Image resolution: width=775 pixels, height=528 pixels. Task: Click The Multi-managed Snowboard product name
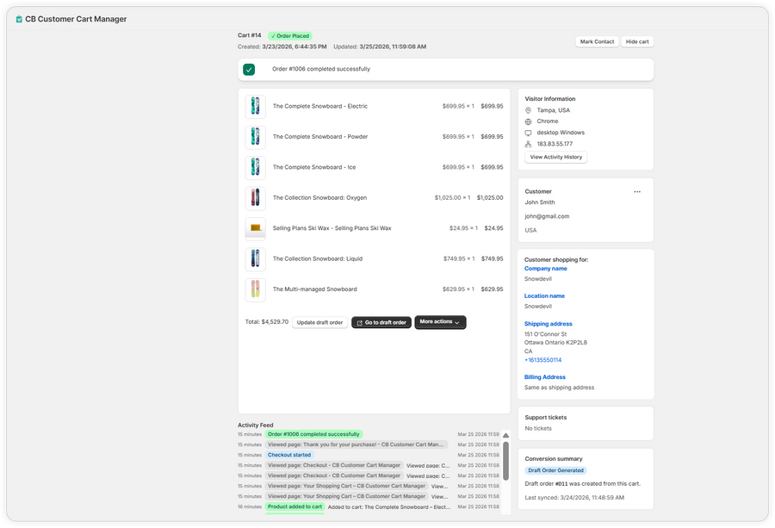click(315, 289)
